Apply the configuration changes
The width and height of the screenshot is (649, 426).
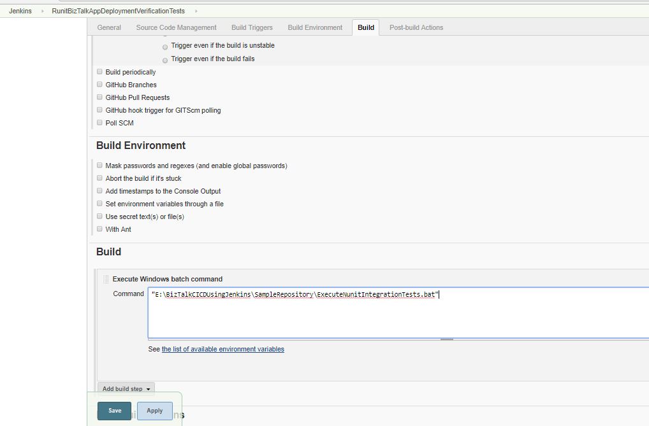pos(155,411)
